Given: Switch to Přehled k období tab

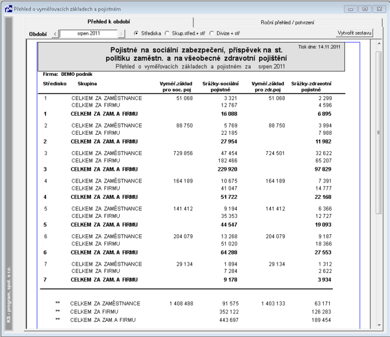Looking at the screenshot, I should (x=108, y=22).
